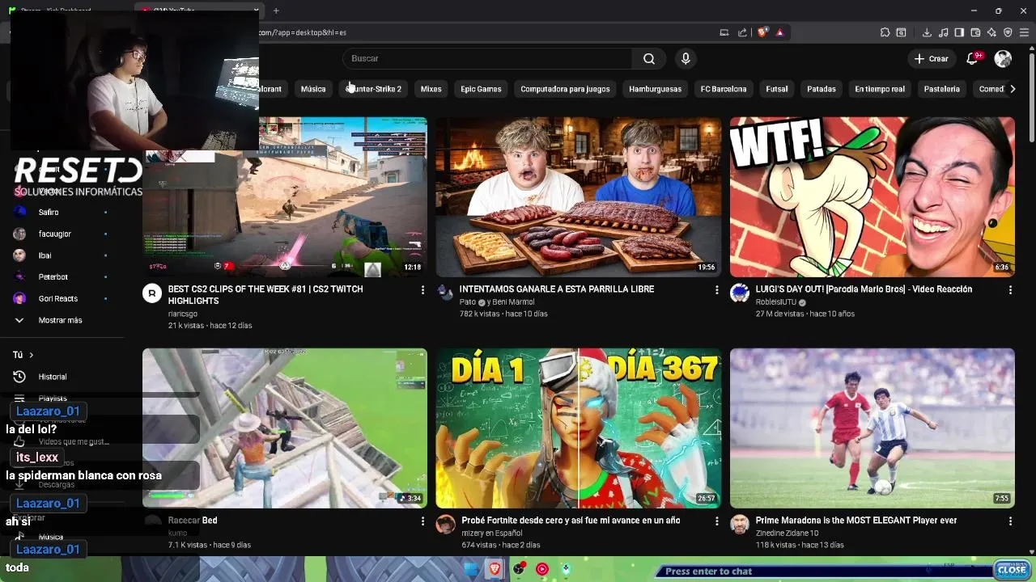The height and width of the screenshot is (582, 1036).
Task: Click the Brave Shields lion icon
Action: (x=762, y=32)
